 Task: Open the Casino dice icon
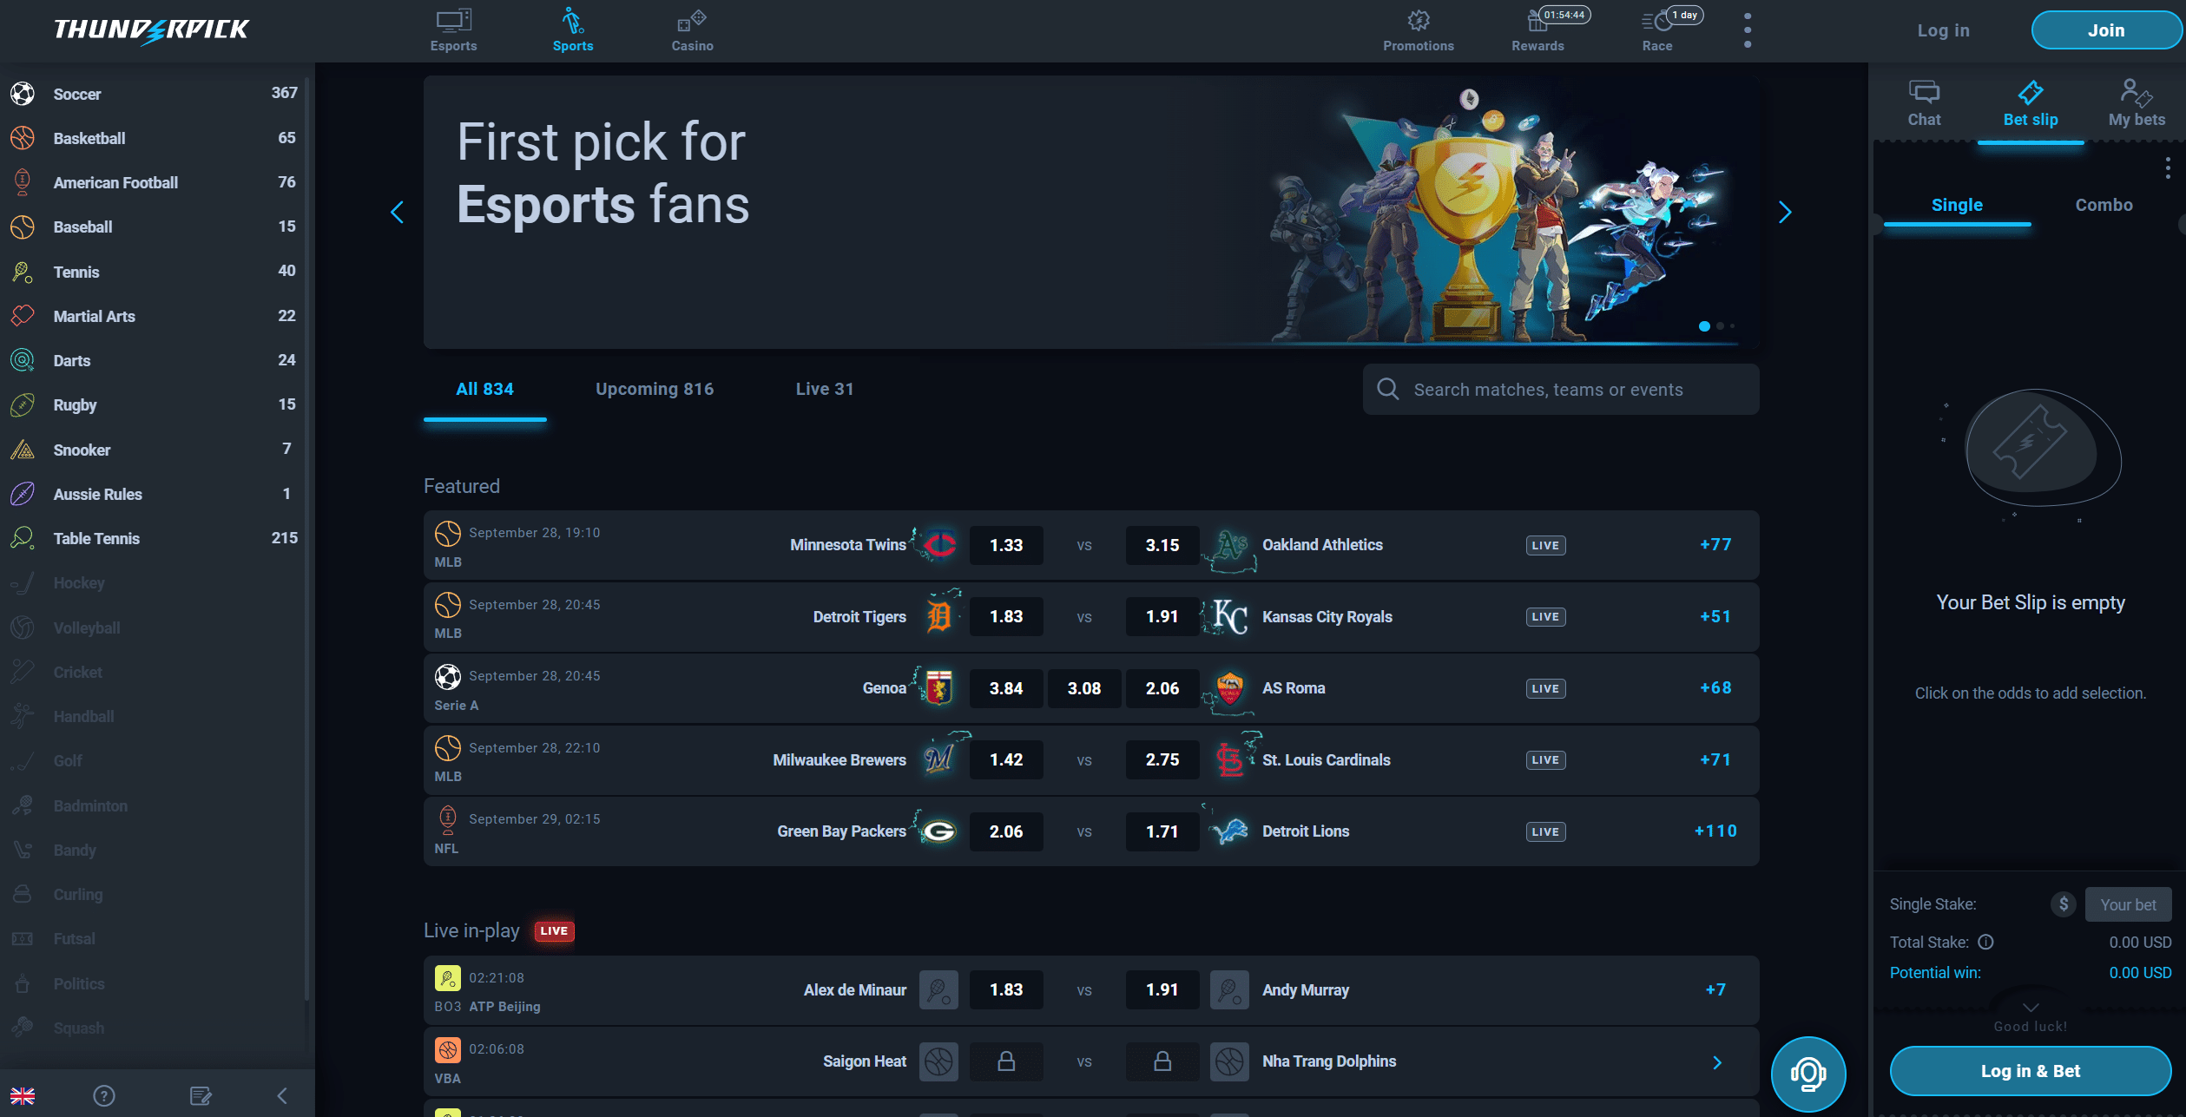[x=692, y=21]
